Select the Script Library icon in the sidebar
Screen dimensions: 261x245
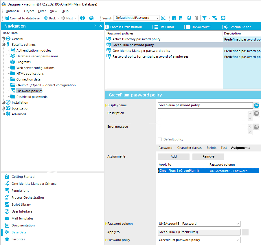tap(7, 204)
